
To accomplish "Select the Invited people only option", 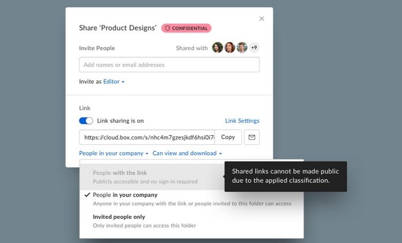I will pyautogui.click(x=191, y=221).
